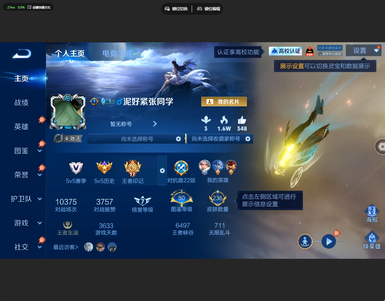385x301 pixels.
Task: Click gear beside 王者印记 badges
Action: click(162, 171)
